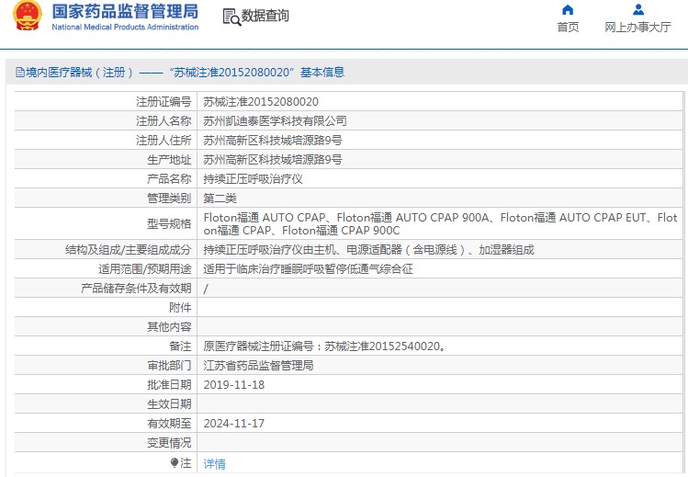The width and height of the screenshot is (688, 477).
Task: Click the 结构及组成 composition value
Action: coord(368,250)
